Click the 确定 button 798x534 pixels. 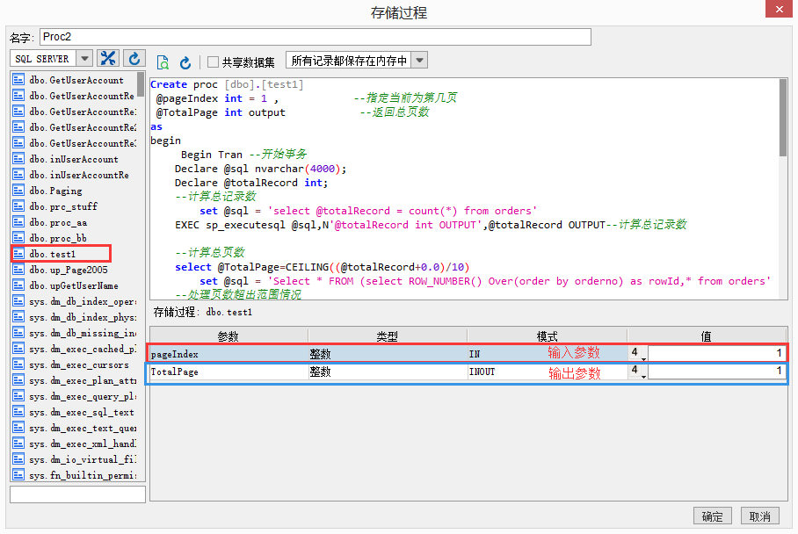coord(712,516)
